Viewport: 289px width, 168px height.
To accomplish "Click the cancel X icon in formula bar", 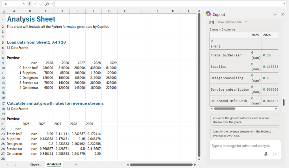I will pos(35,4).
